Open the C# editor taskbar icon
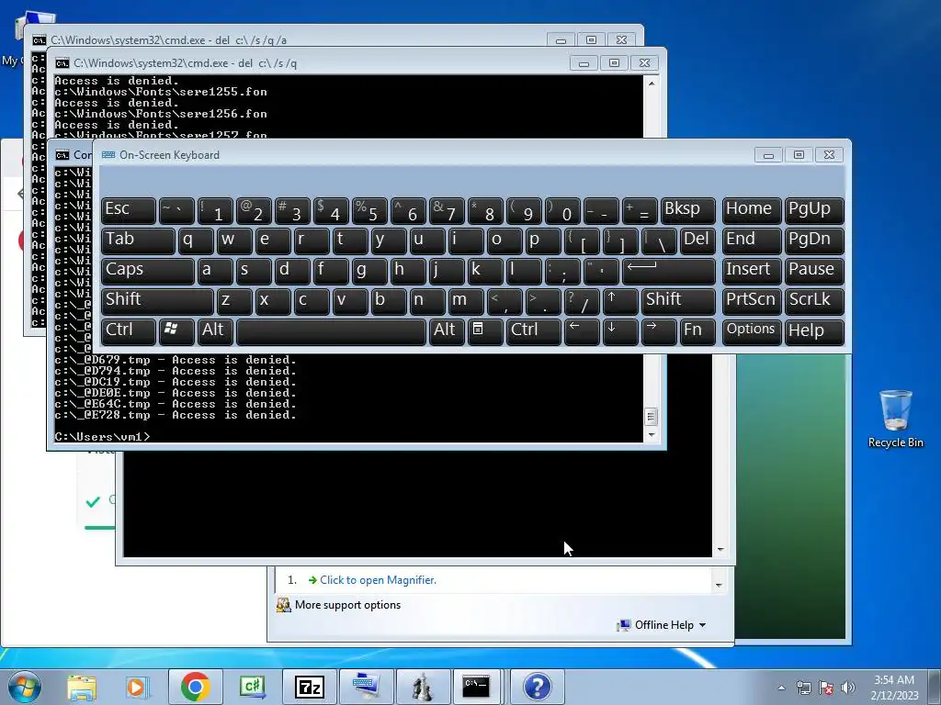The width and height of the screenshot is (941, 705). coord(252,687)
